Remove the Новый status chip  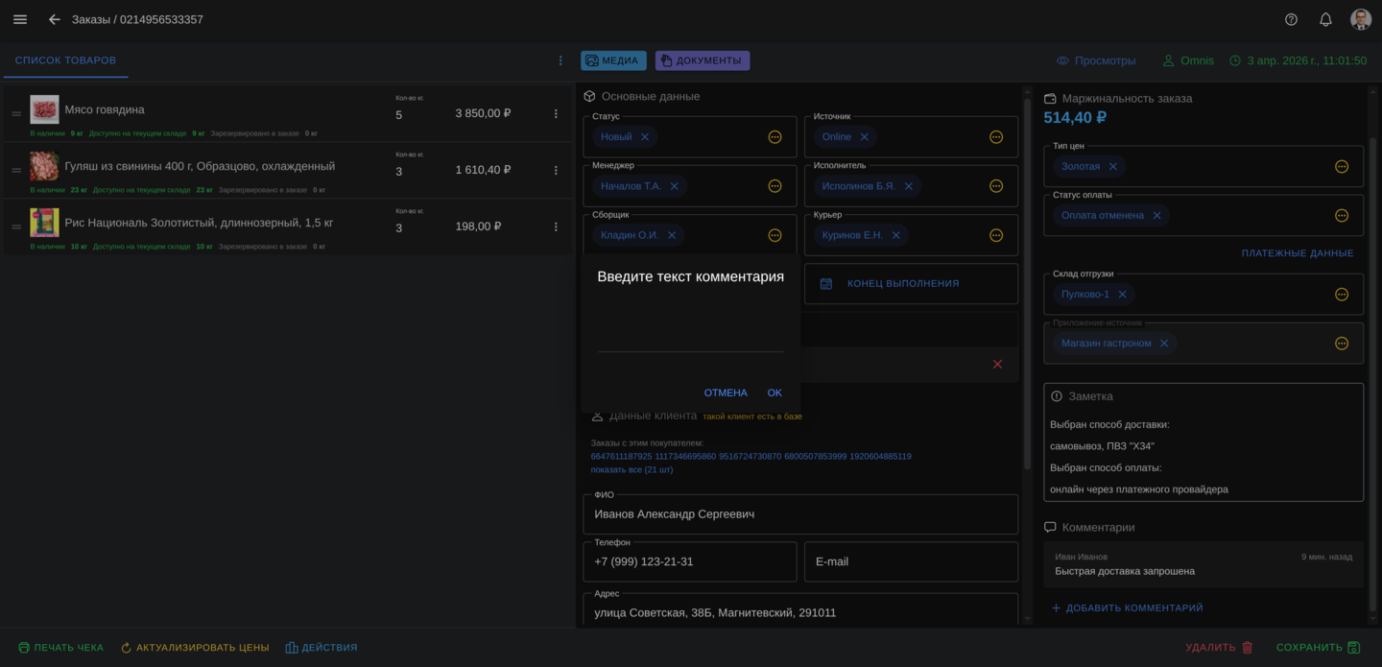[x=645, y=137]
